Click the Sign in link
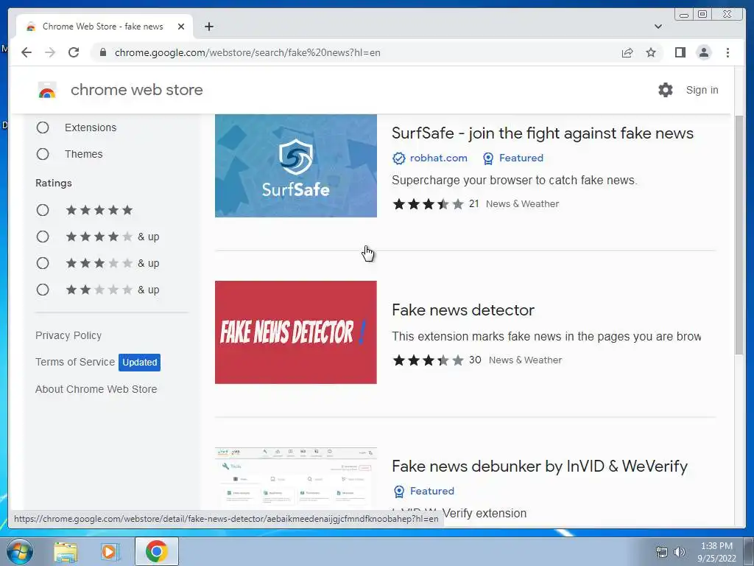The height and width of the screenshot is (566, 754). coord(702,90)
